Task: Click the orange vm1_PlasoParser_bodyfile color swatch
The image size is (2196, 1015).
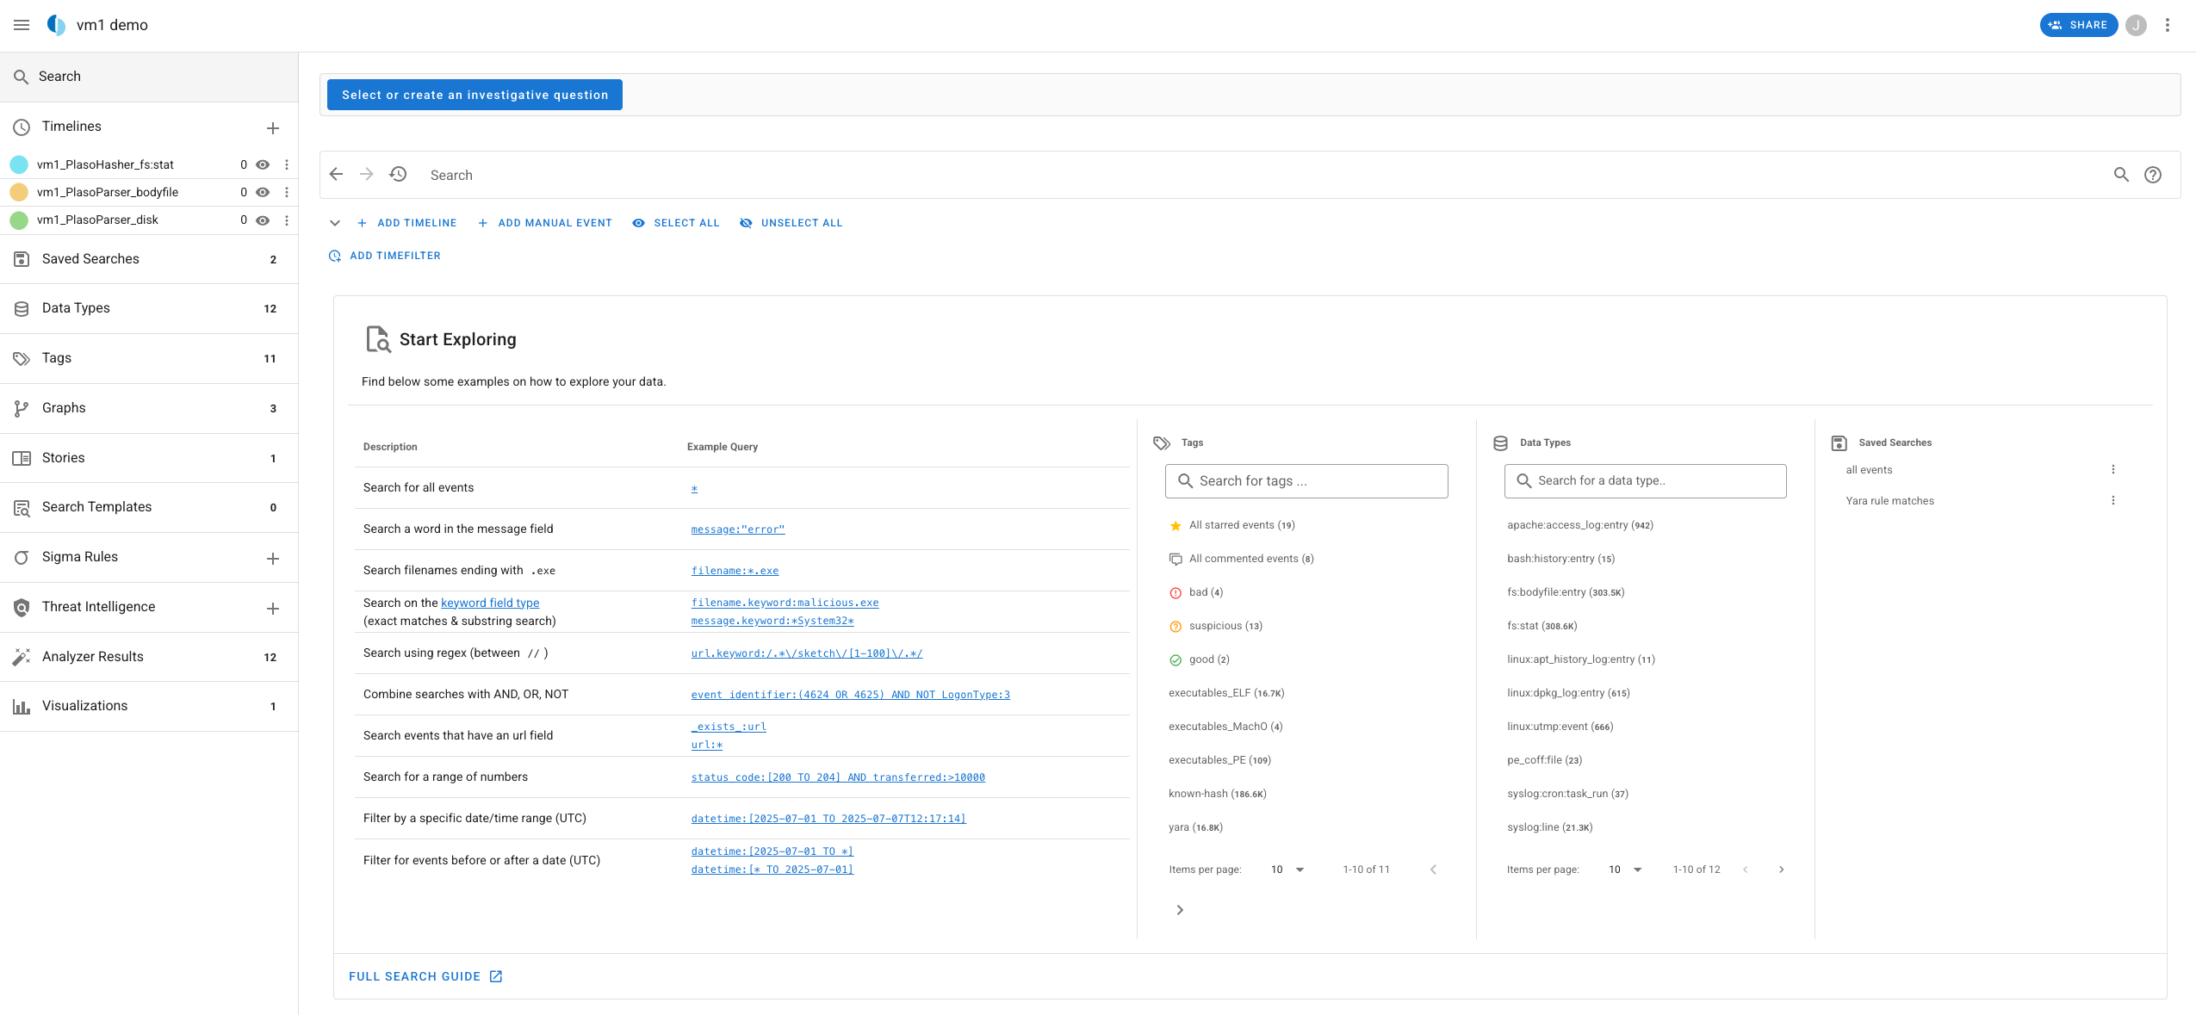Action: [x=19, y=192]
